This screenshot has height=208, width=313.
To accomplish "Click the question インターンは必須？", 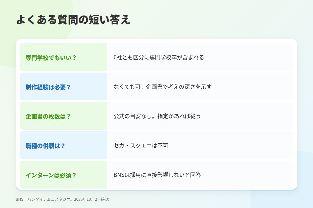I will 51,175.
